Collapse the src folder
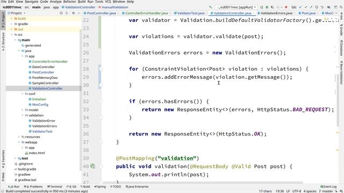Image resolution: width=344 pixels, height=193 pixels. tap(12, 34)
